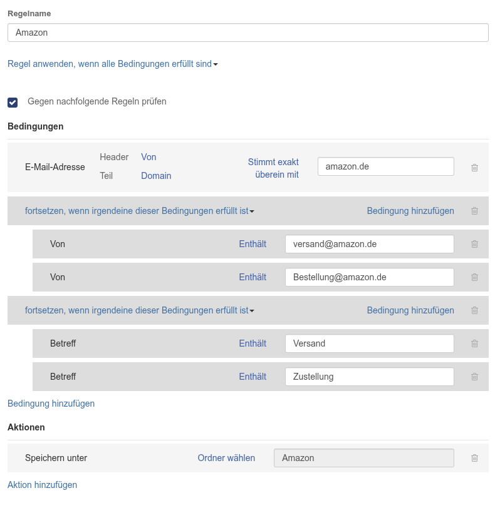Screen dimensions: 495x513
Task: Click 'Bedingung hinzufügen' below all conditions
Action: point(51,404)
